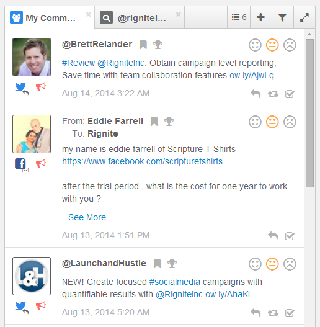Close the @rignitei... search tab
The height and width of the screenshot is (327, 320).
178,14
